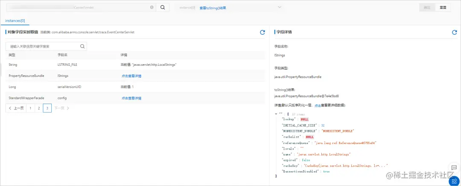Select the instances[0] tab

tap(15, 21)
